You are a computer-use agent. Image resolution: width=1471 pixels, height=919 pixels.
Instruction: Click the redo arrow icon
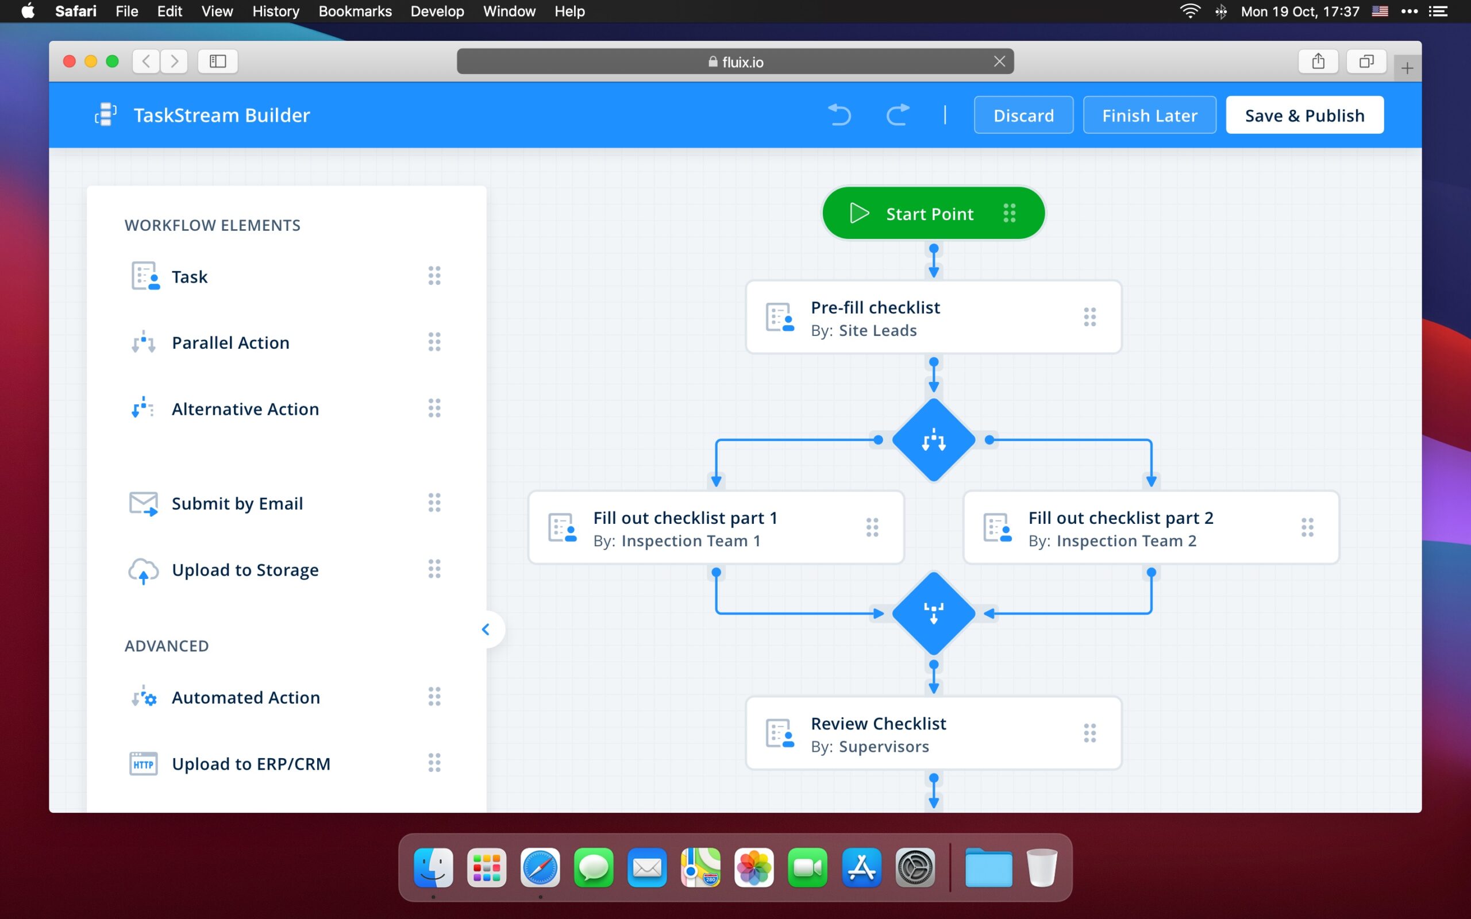897,115
